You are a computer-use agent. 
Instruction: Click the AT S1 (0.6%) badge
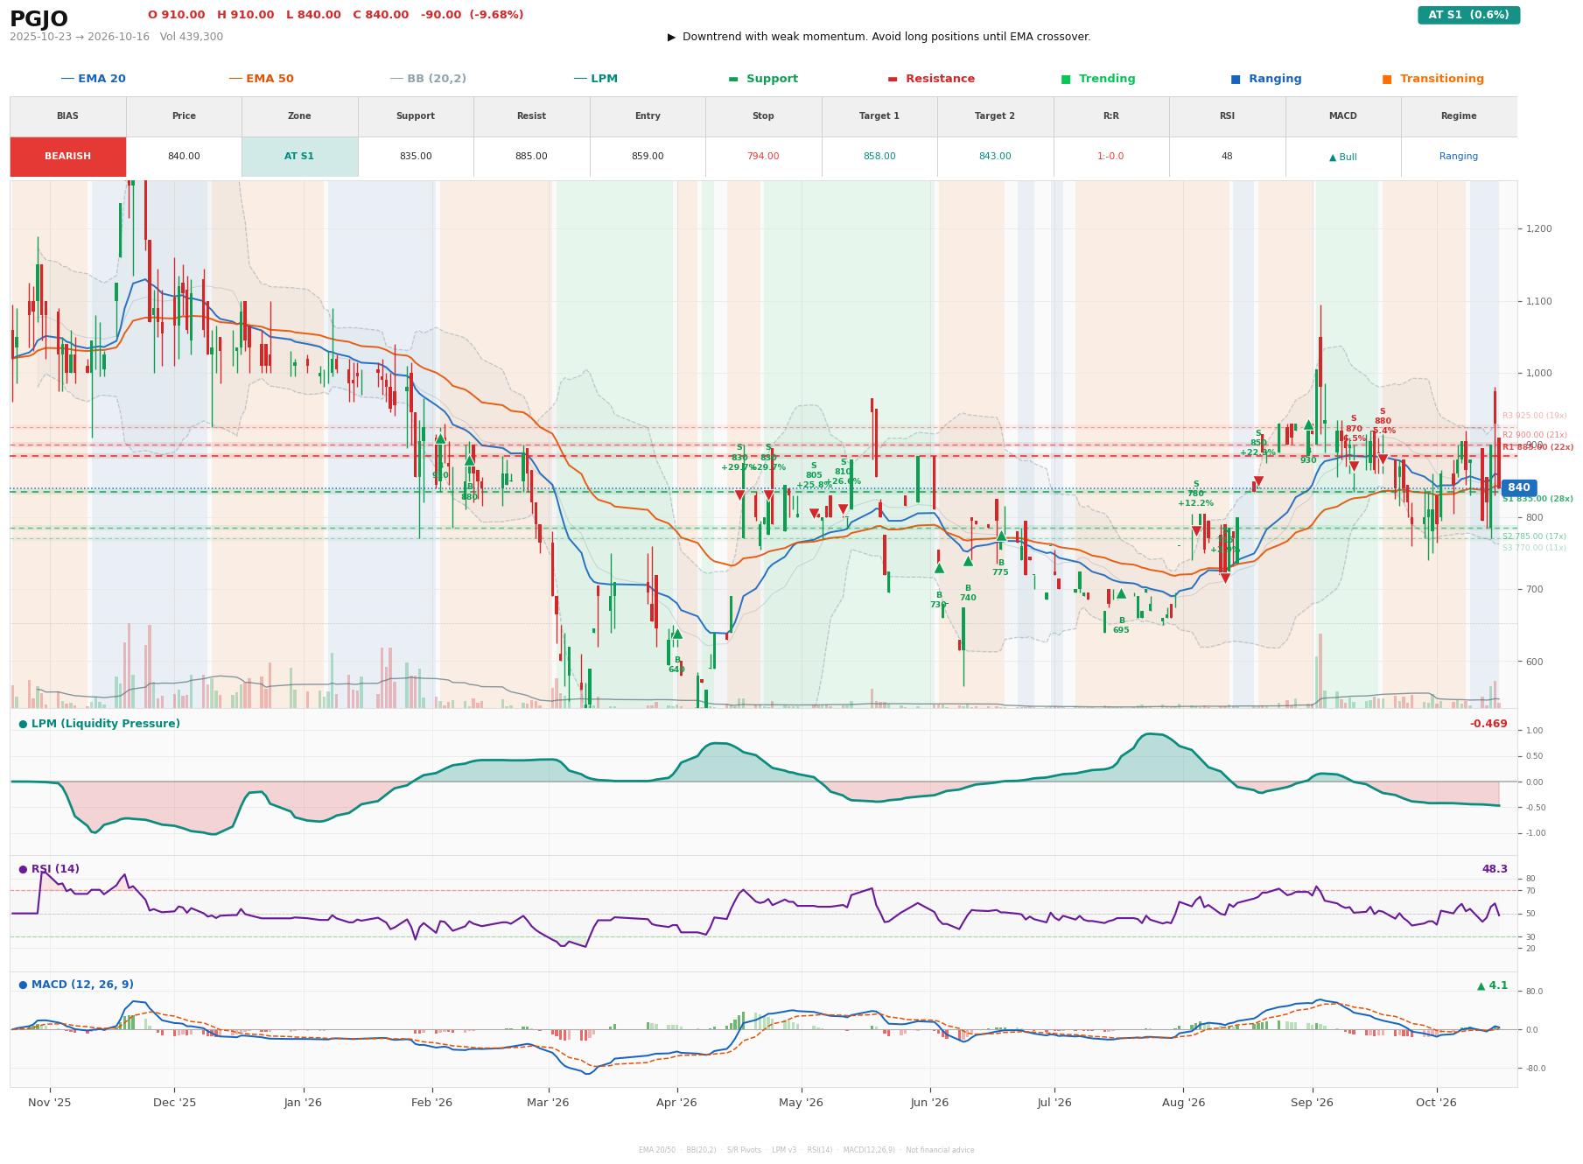1468,15
